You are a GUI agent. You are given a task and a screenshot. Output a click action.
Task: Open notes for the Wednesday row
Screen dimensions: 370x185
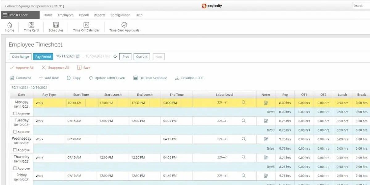point(266,139)
